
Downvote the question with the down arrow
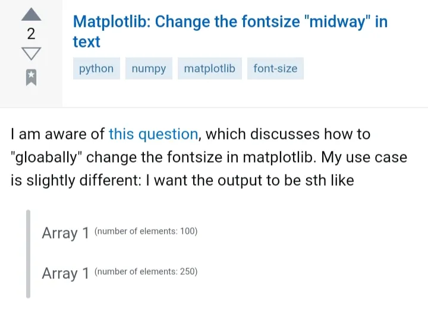(x=31, y=54)
